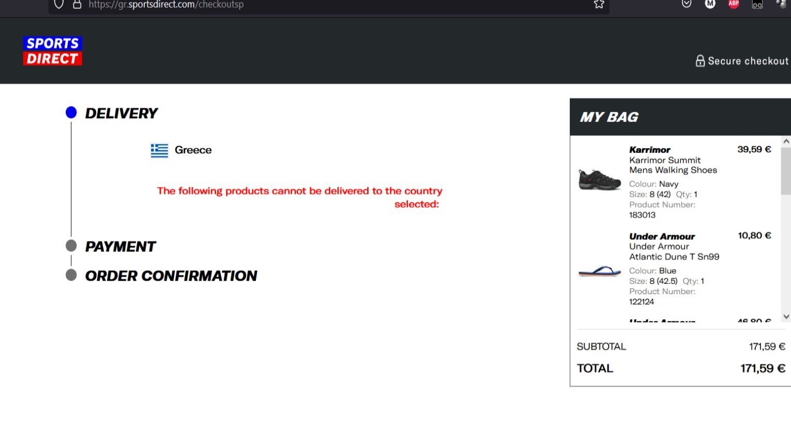Open the Pocket icon in browser toolbar
Viewport: 791px width, 444px height.
687,4
